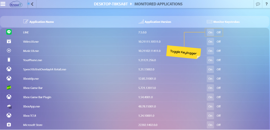The image size is (270, 130).
Task: Turn keystroke monitoring Off for LINE
Action: (219, 32)
